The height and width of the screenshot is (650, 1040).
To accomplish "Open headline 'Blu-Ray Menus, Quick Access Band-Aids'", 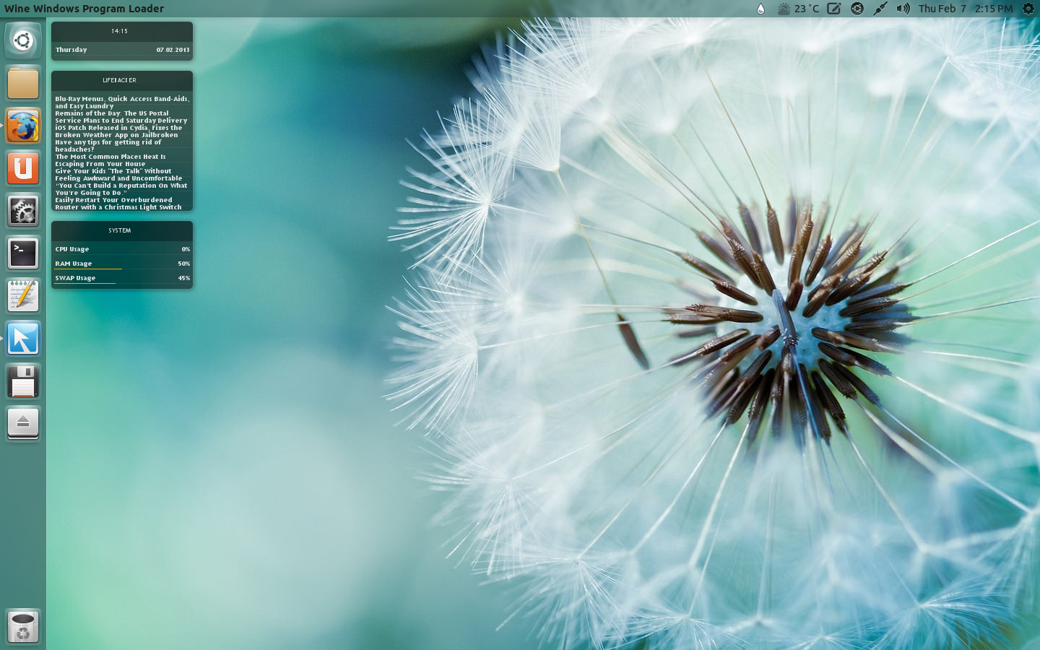I will (x=122, y=103).
